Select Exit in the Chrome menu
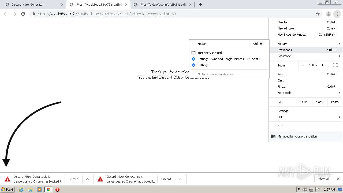Image resolution: width=343 pixels, height=193 pixels. tap(306, 126)
